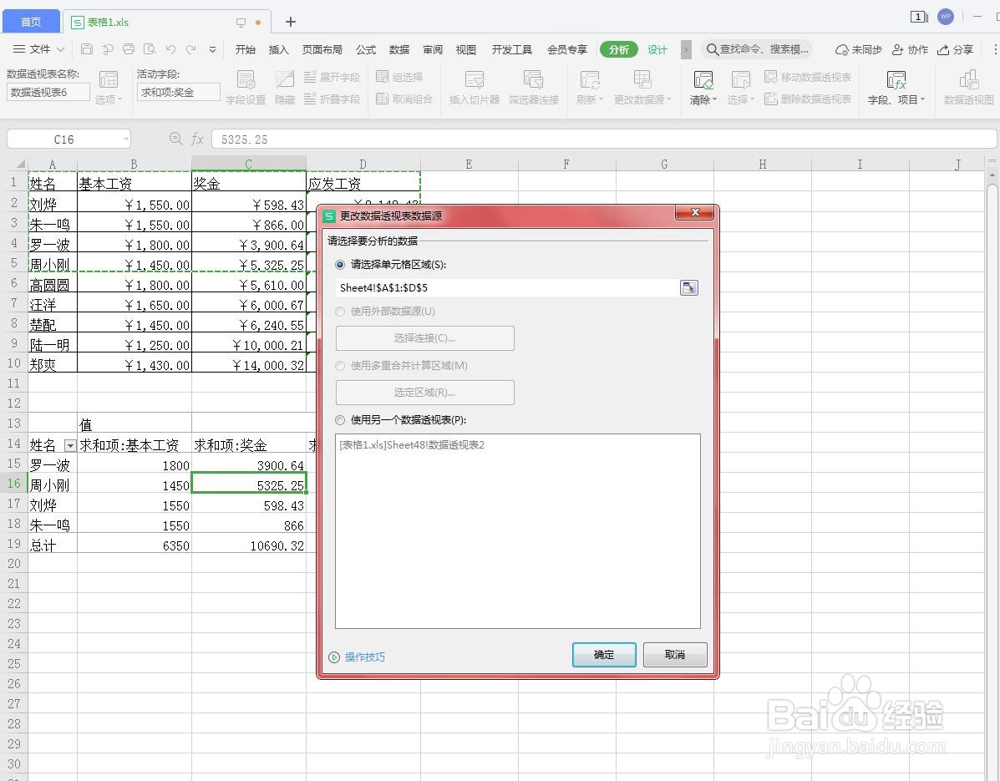Open the 公式 ribbon tab

(x=366, y=49)
